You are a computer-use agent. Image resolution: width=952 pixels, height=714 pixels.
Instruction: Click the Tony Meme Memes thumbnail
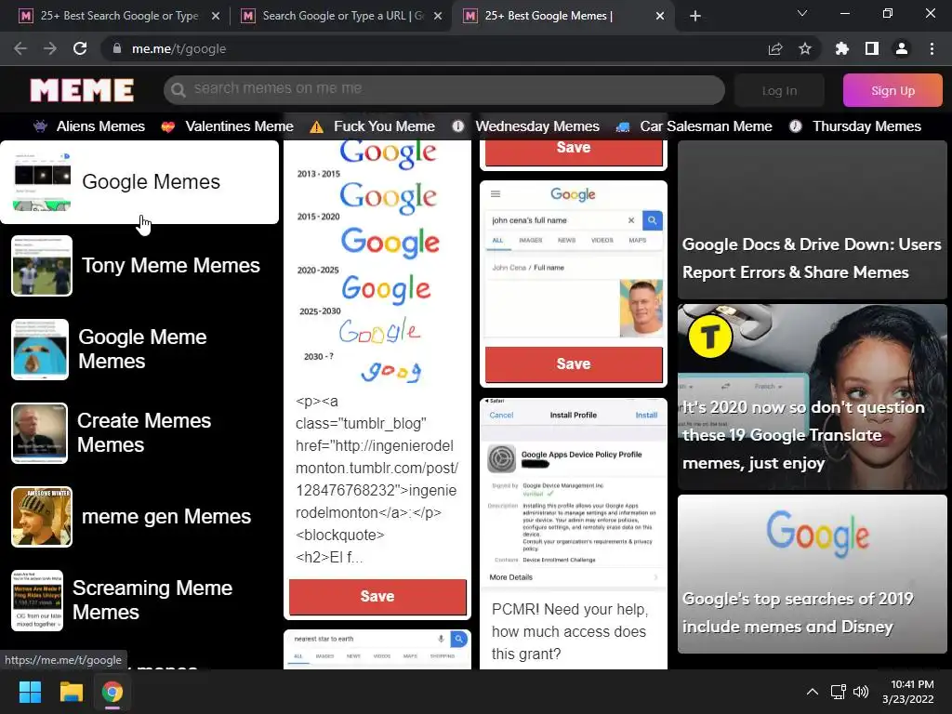click(41, 266)
